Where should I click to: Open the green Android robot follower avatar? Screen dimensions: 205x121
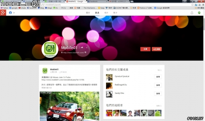click(158, 113)
